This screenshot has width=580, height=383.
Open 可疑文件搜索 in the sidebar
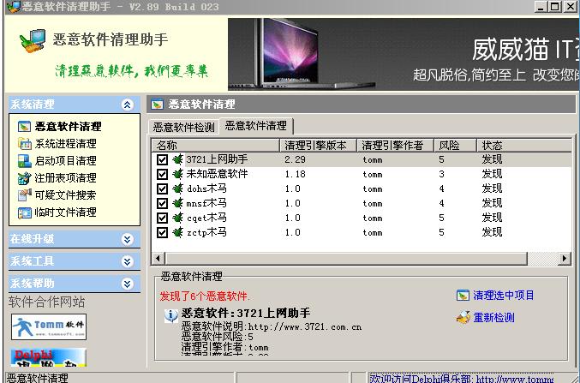(x=65, y=195)
